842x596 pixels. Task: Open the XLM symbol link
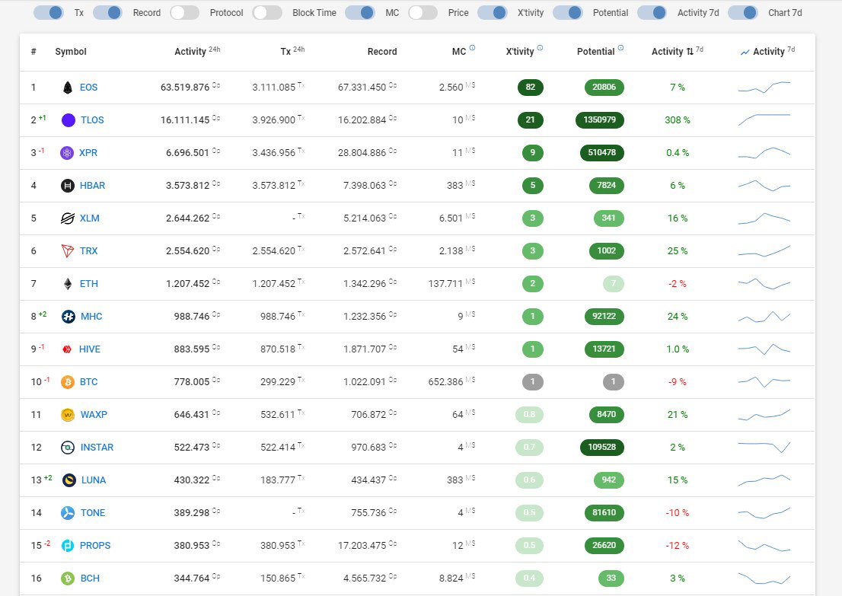tap(90, 218)
